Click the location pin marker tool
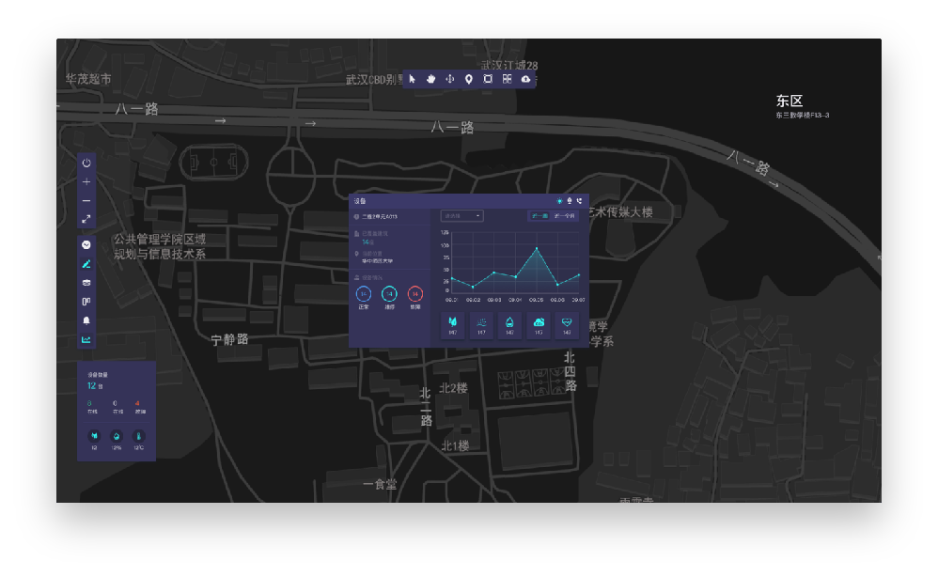This screenshot has height=577, width=938. click(469, 79)
